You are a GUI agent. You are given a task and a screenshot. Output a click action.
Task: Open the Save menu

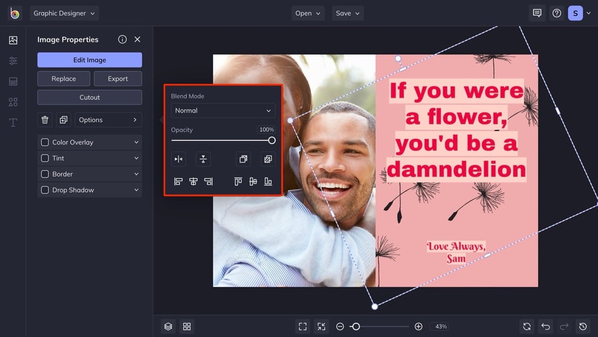point(347,13)
